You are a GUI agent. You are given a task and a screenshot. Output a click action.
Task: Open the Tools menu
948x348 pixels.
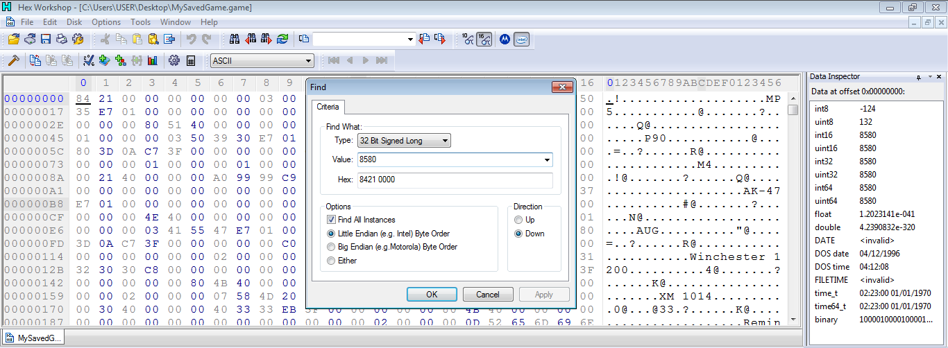140,22
